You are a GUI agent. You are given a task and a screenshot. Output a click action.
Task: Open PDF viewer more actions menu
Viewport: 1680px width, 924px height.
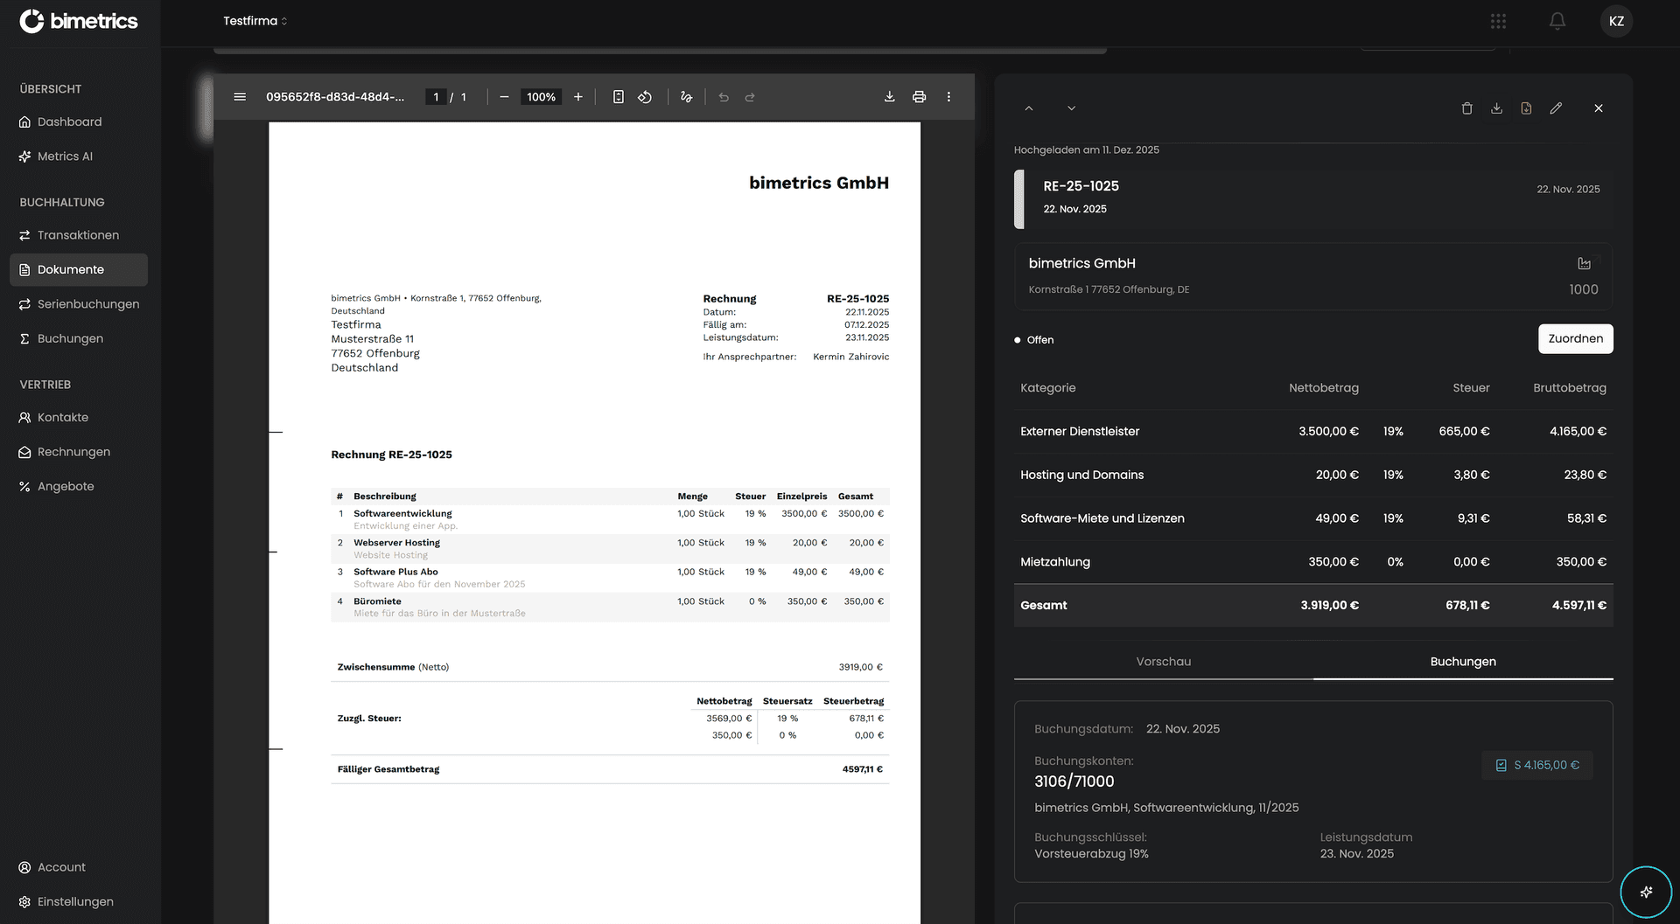point(948,97)
